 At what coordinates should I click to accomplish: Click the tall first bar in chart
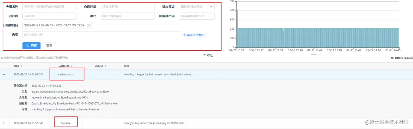(x=237, y=29)
